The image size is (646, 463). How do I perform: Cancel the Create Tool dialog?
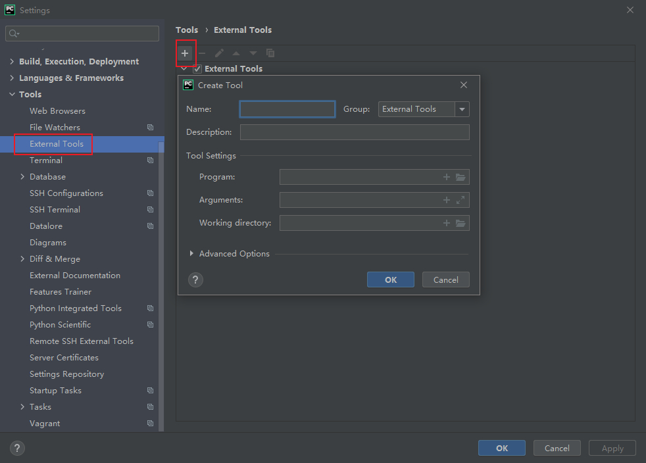pyautogui.click(x=445, y=280)
